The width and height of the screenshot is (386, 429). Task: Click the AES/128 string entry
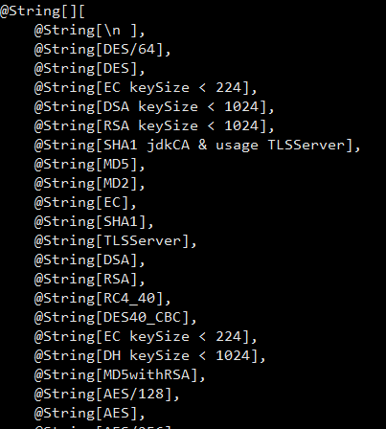tap(107, 395)
